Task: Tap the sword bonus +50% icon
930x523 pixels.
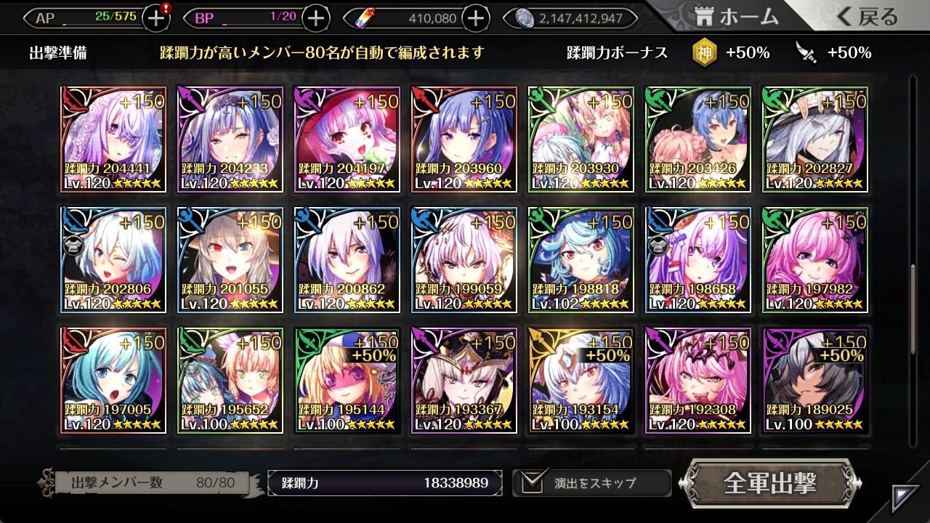Action: (806, 52)
